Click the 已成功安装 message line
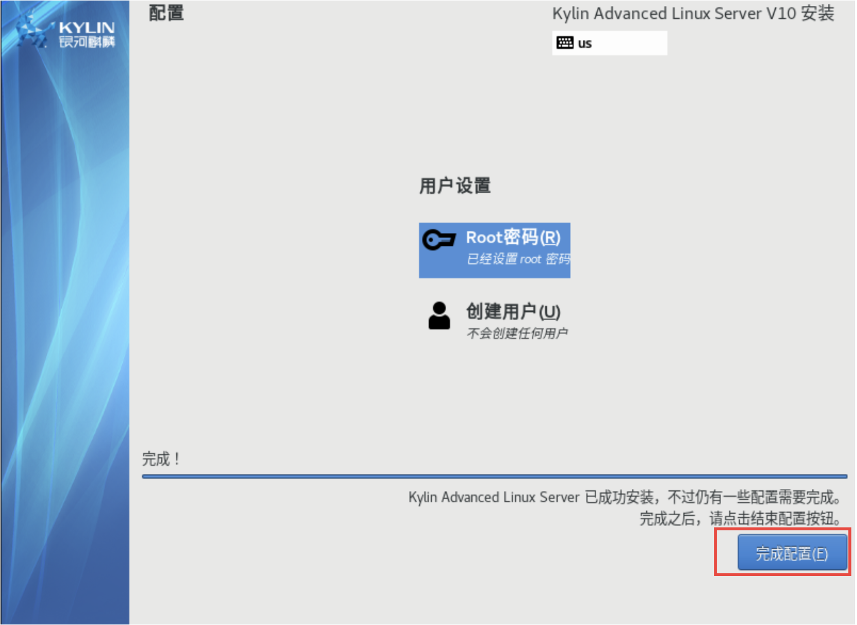 tap(625, 497)
